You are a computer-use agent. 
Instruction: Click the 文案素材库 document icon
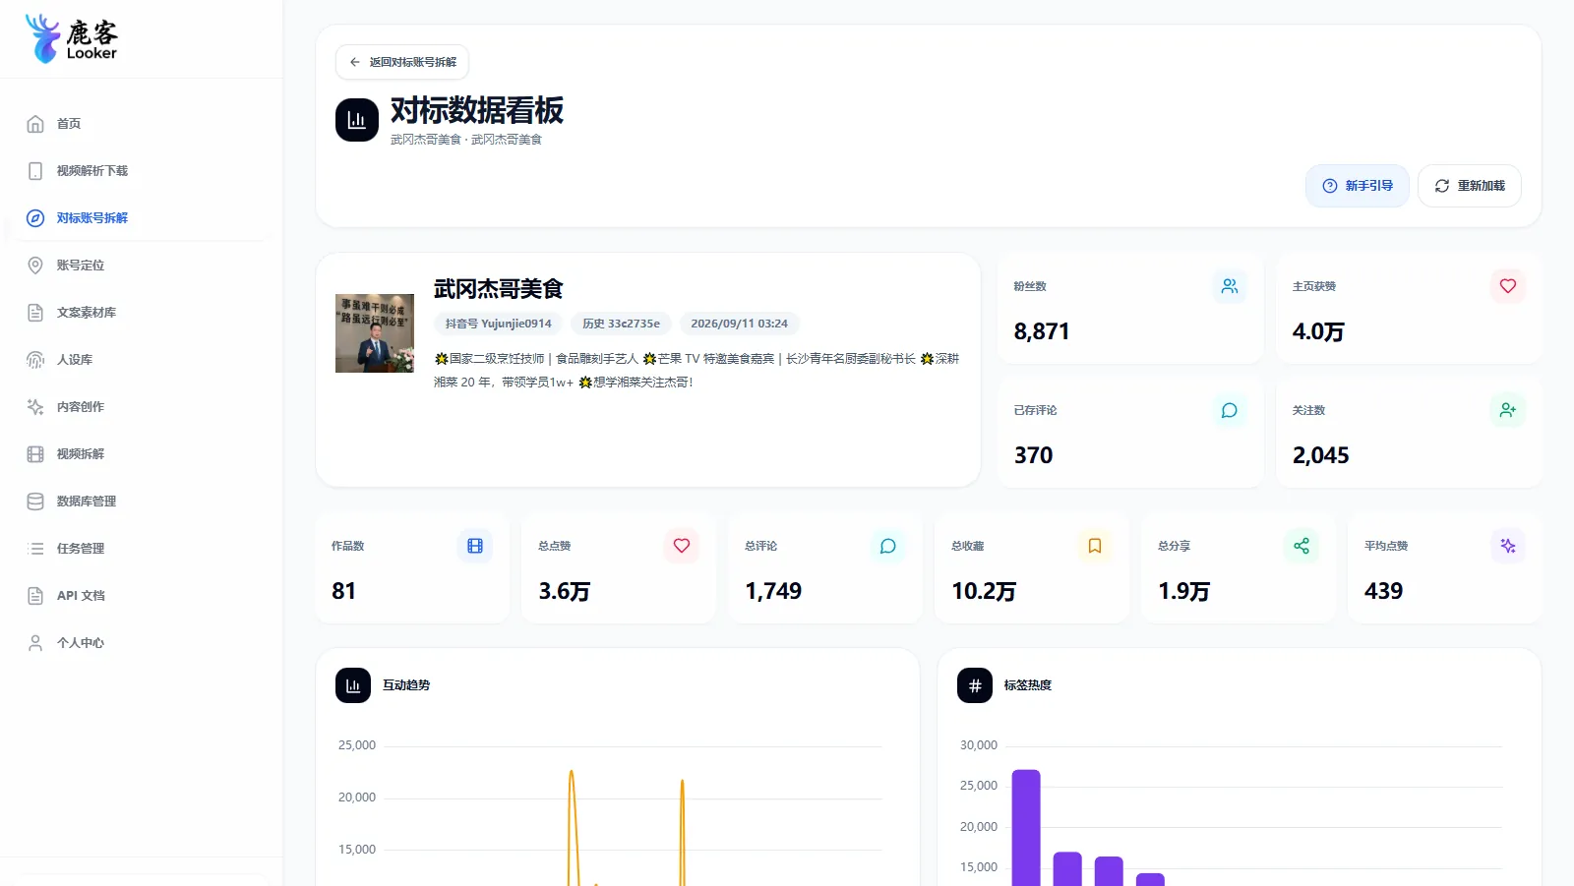(x=35, y=313)
